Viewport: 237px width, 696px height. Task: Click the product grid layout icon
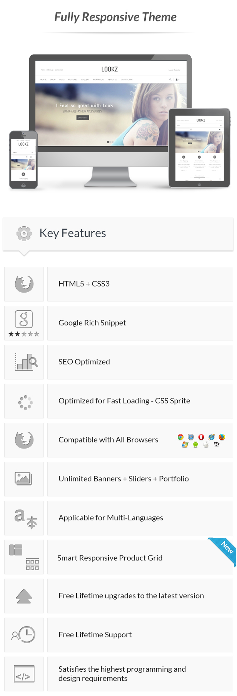click(x=24, y=557)
